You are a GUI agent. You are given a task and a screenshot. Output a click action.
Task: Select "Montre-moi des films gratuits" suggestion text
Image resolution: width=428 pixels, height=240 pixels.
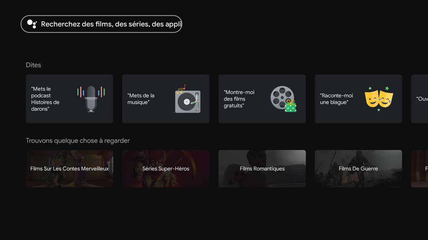(239, 99)
